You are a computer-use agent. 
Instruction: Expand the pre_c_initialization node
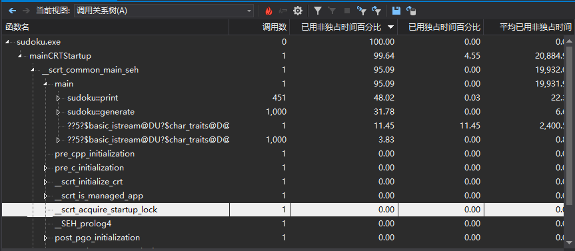[x=45, y=168]
